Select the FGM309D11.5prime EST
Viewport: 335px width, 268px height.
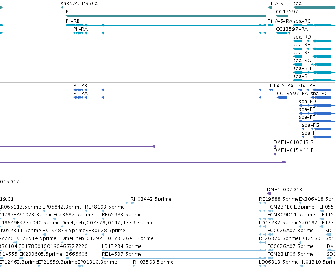(x=270, y=219)
